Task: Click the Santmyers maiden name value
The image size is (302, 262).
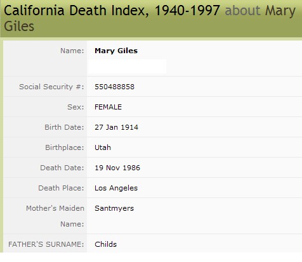Action: [x=114, y=208]
